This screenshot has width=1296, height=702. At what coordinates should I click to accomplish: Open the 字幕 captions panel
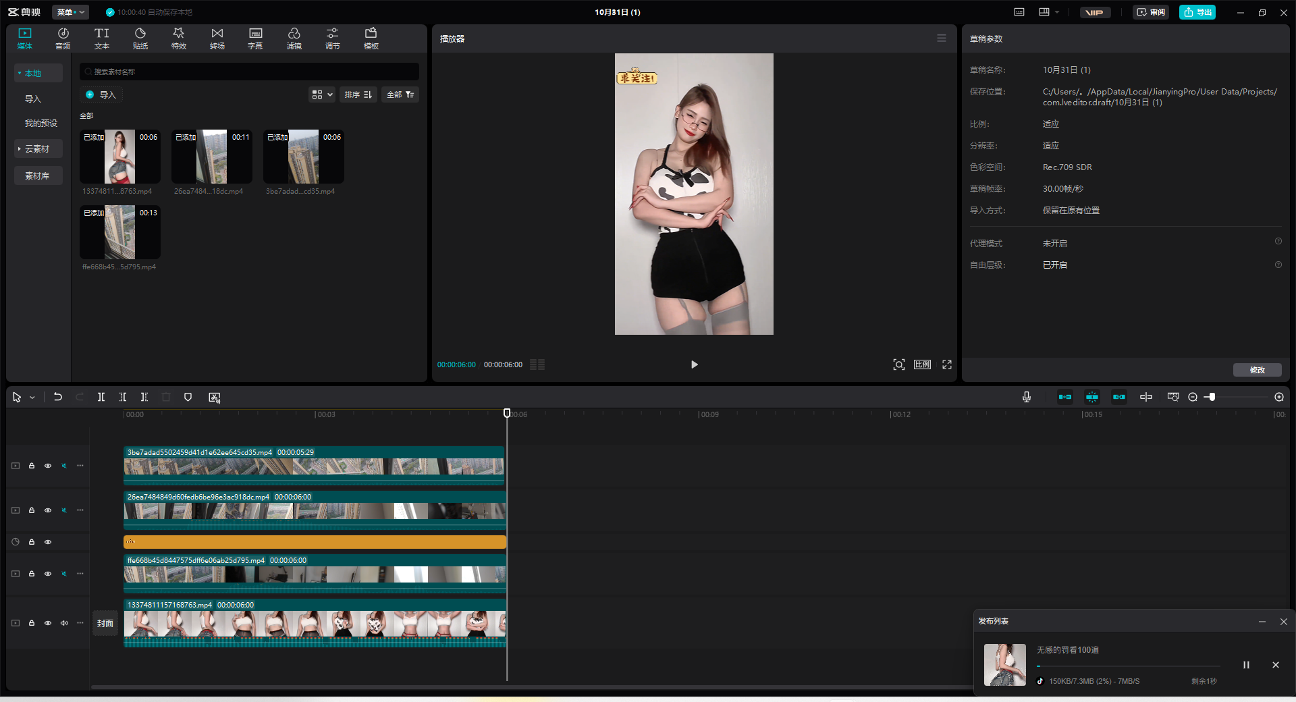point(255,38)
